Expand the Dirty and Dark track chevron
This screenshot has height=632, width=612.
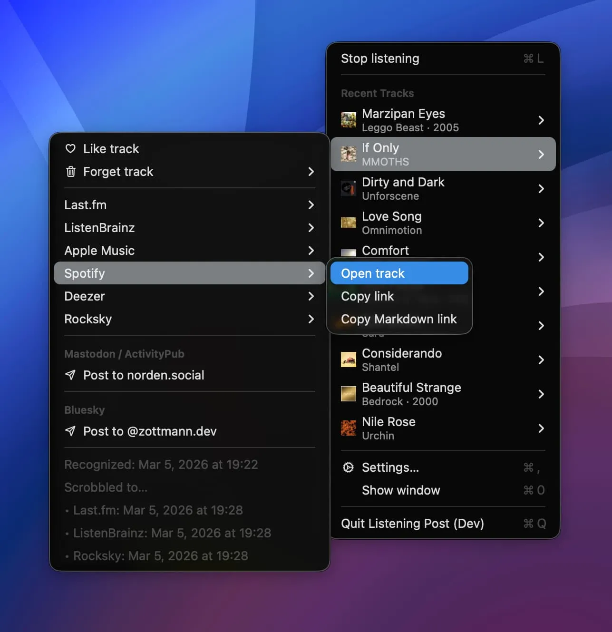click(x=541, y=189)
